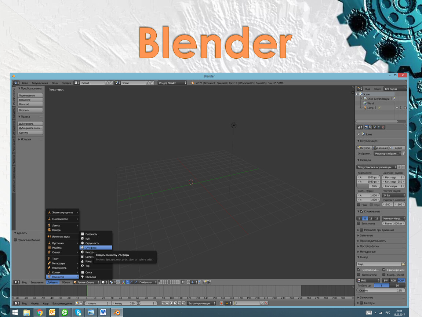Enable the Удалить глобально checkbox

coord(15,240)
